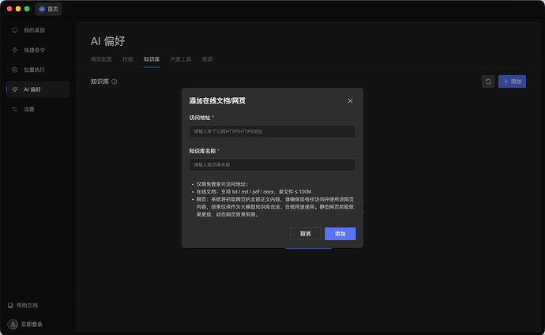Switch to the 技能 tab
The height and width of the screenshot is (335, 545).
[128, 59]
